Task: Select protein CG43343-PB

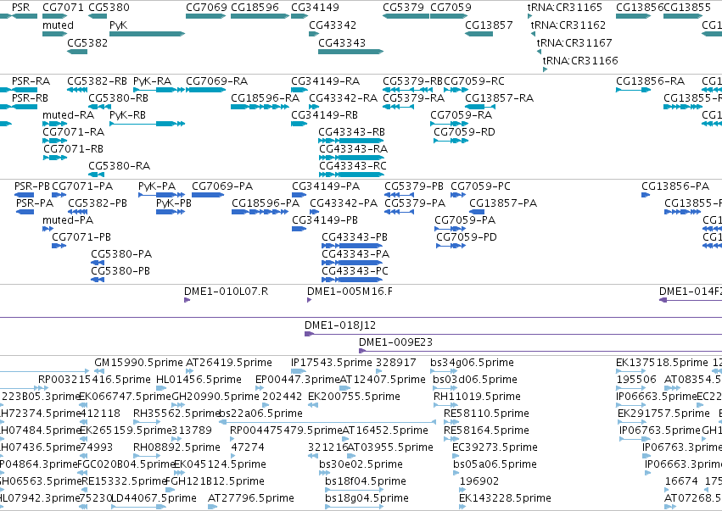Action: click(x=352, y=246)
